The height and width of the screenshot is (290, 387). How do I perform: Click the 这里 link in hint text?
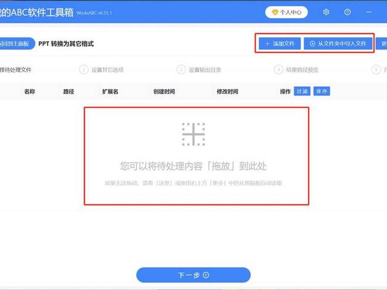[165, 183]
